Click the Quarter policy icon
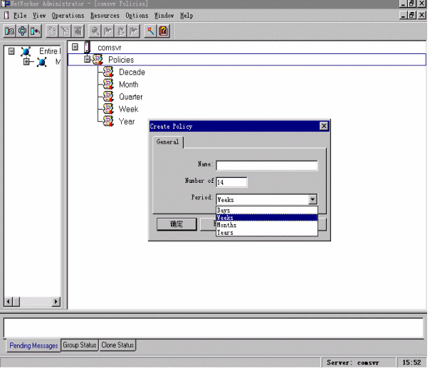 [x=108, y=97]
